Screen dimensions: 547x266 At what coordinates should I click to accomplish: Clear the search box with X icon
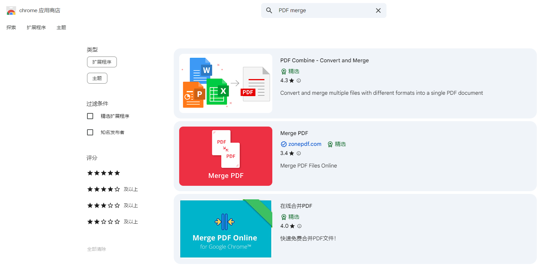(x=378, y=10)
